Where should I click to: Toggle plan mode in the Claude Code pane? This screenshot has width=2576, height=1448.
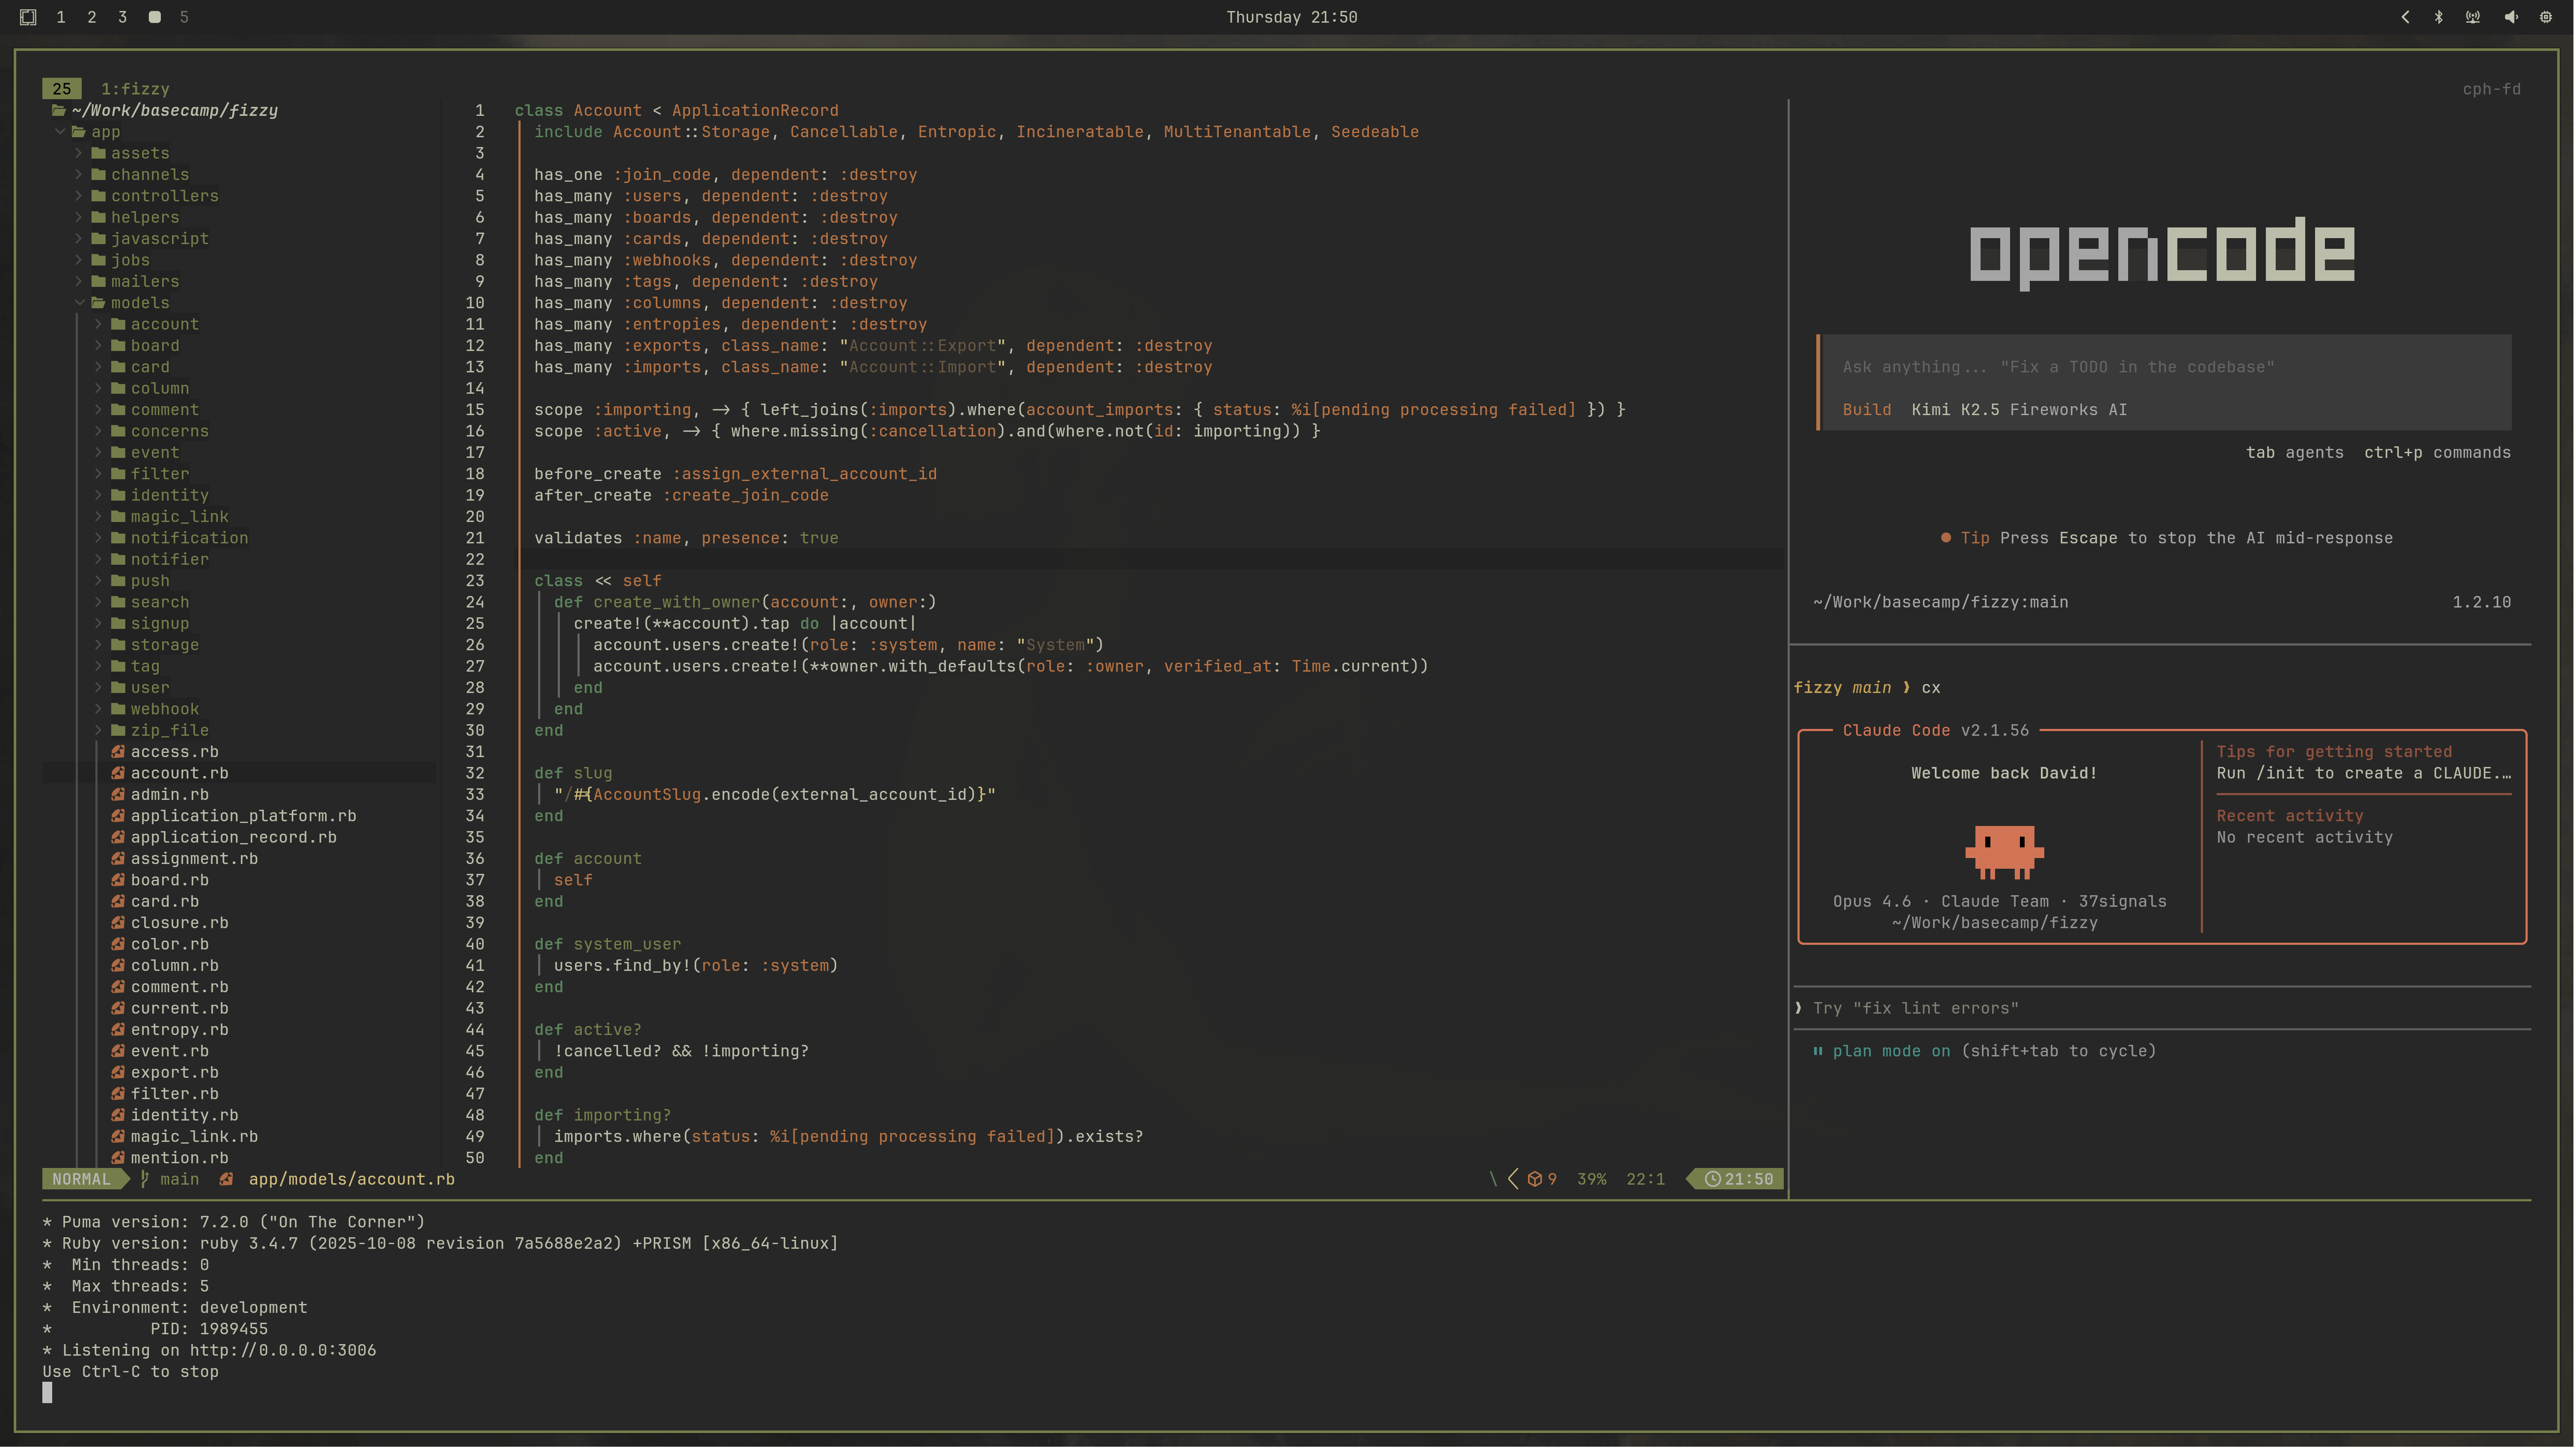1890,1050
